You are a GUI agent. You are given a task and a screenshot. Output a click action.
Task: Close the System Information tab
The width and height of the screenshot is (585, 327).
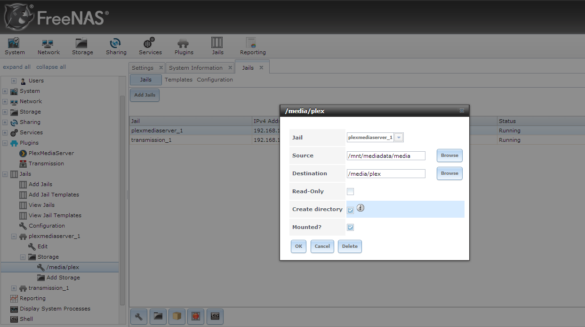click(x=230, y=68)
